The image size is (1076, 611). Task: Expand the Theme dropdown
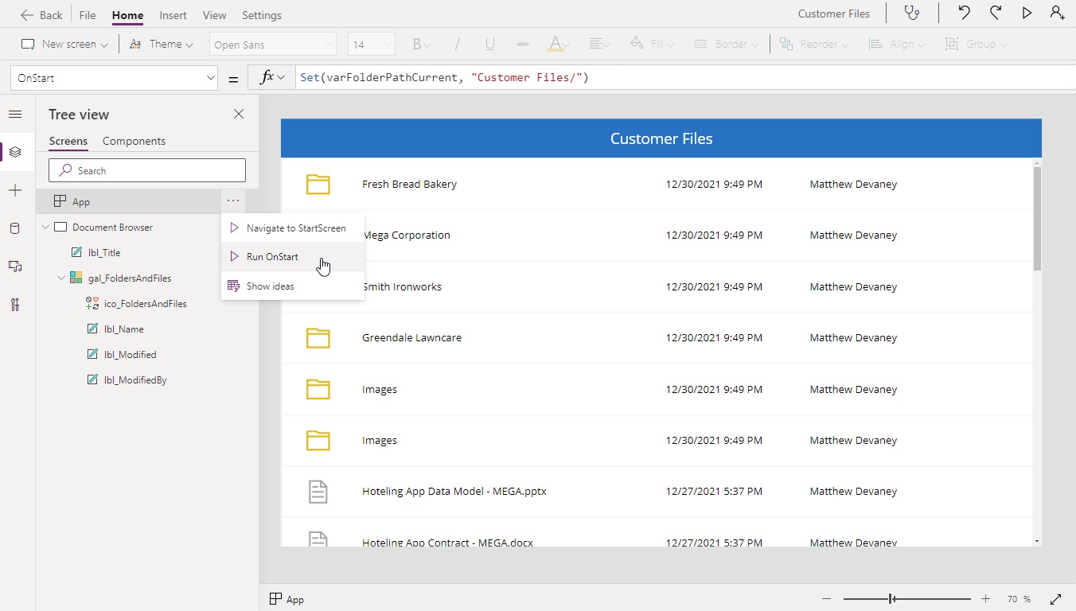162,44
